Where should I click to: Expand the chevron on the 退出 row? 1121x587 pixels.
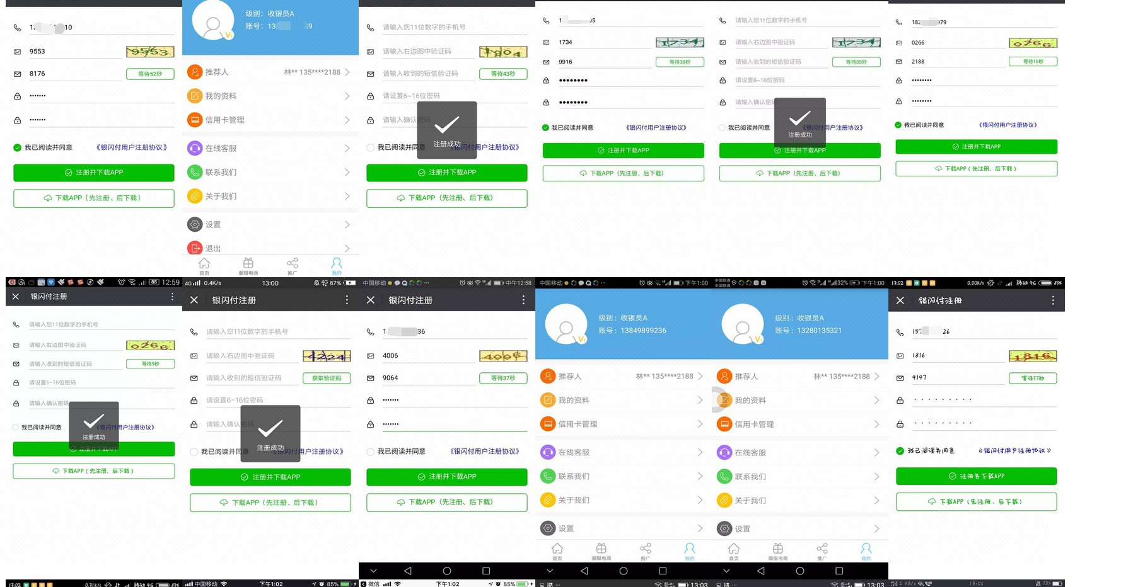tap(347, 248)
